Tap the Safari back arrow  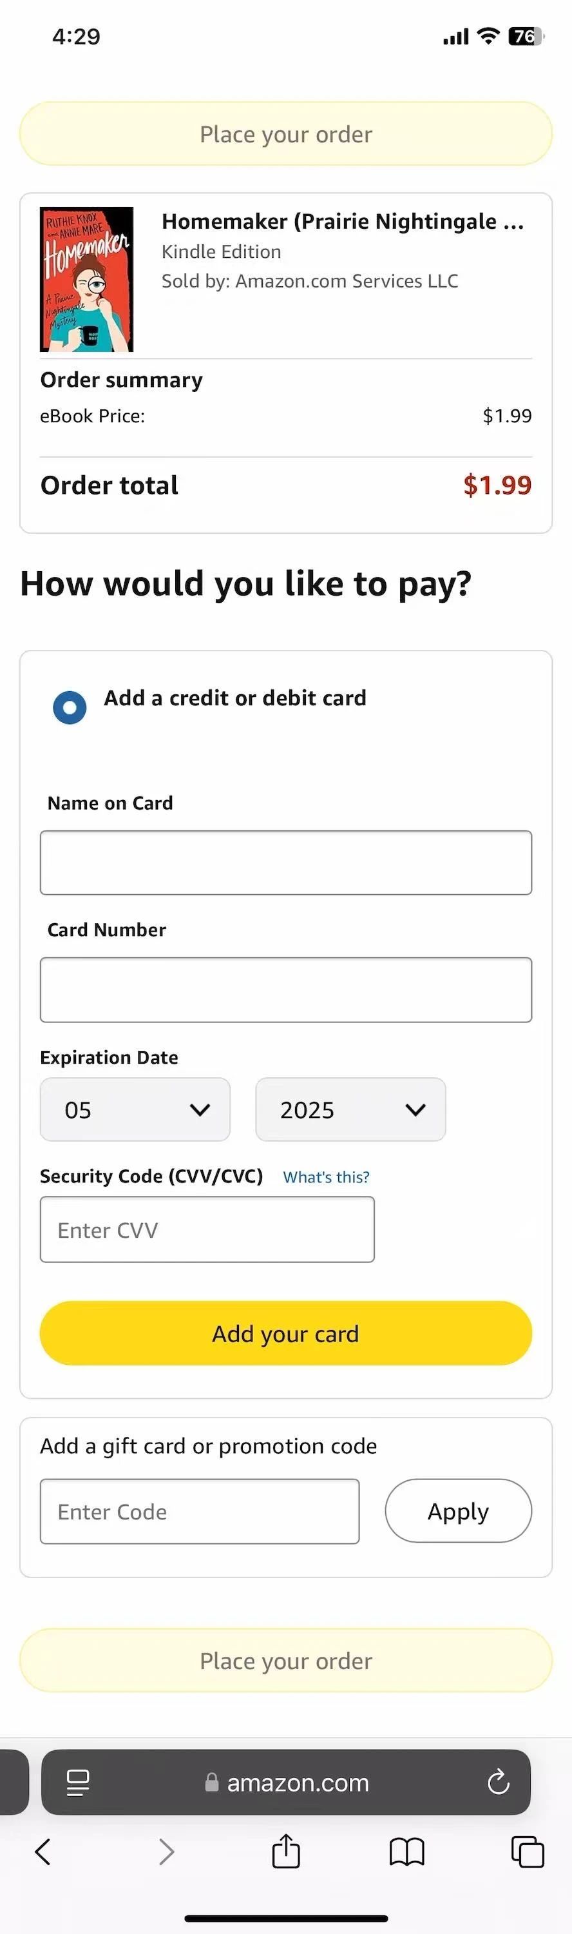pyautogui.click(x=44, y=1851)
